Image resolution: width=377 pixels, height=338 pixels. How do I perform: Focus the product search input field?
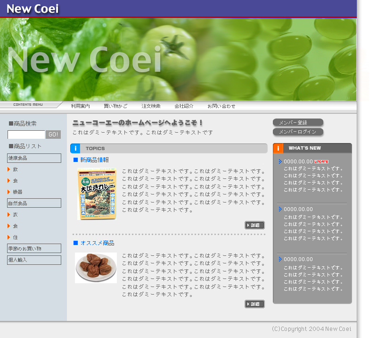click(x=26, y=135)
